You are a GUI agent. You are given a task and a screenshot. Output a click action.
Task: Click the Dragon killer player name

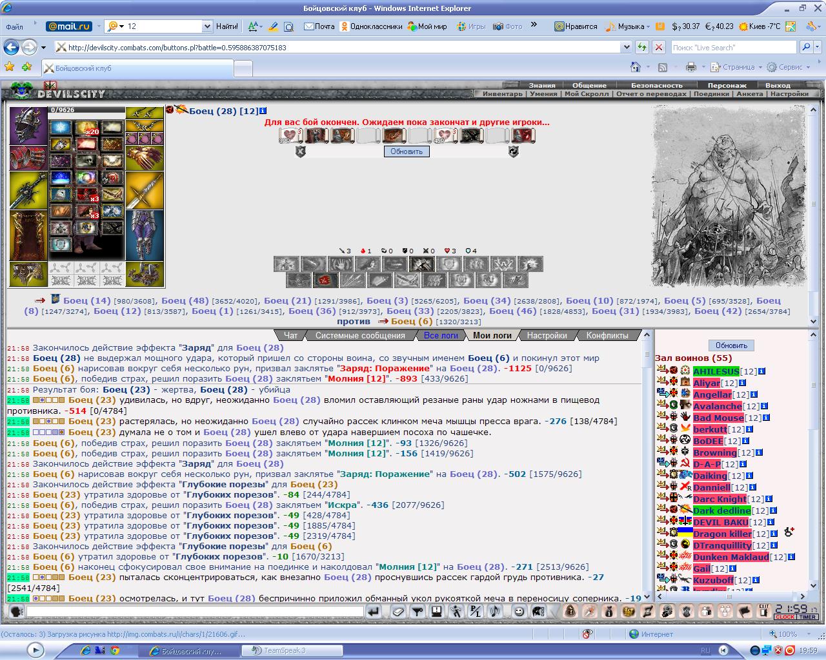(722, 534)
